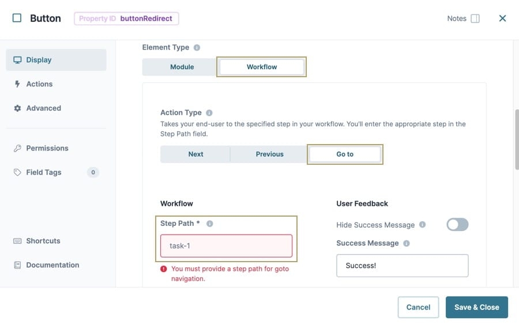Image resolution: width=519 pixels, height=325 pixels.
Task: Click the Hide Success Message info icon
Action: pyautogui.click(x=422, y=225)
